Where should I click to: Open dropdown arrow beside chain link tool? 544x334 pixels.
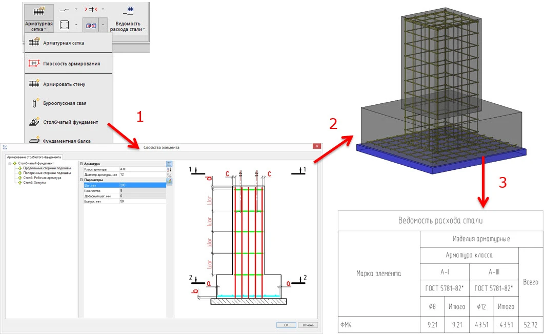point(103,25)
